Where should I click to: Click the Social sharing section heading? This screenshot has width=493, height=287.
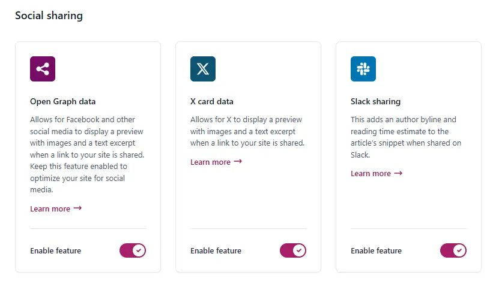pyautogui.click(x=49, y=16)
